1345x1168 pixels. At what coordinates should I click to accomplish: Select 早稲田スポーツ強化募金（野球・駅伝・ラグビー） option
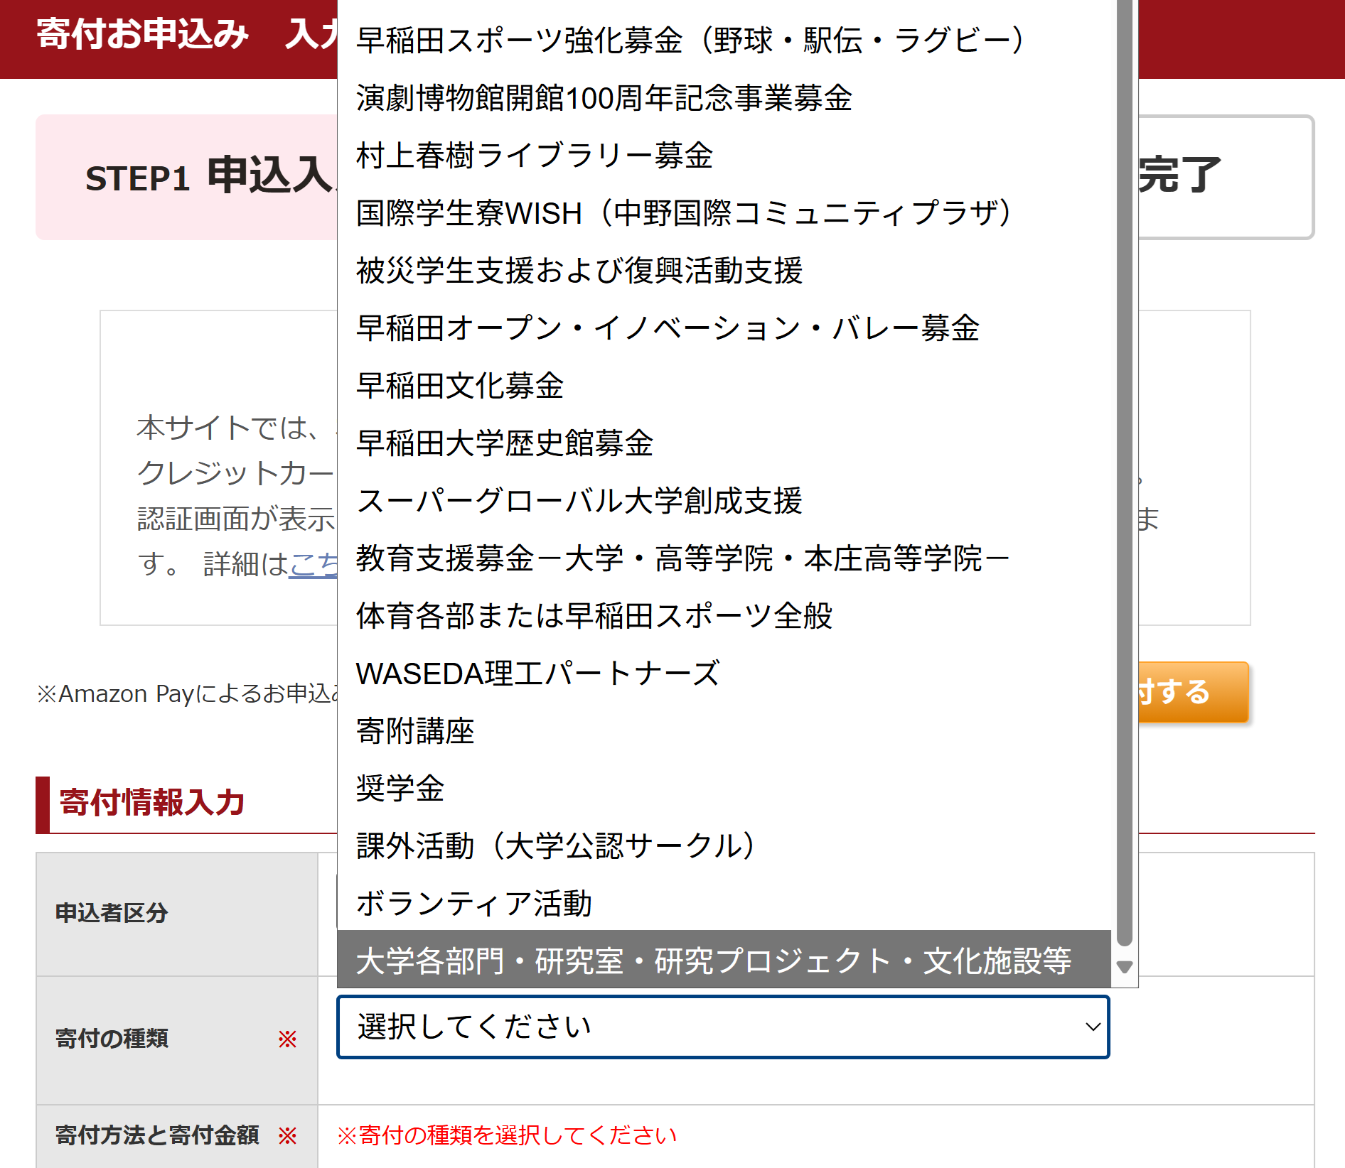pos(724,40)
